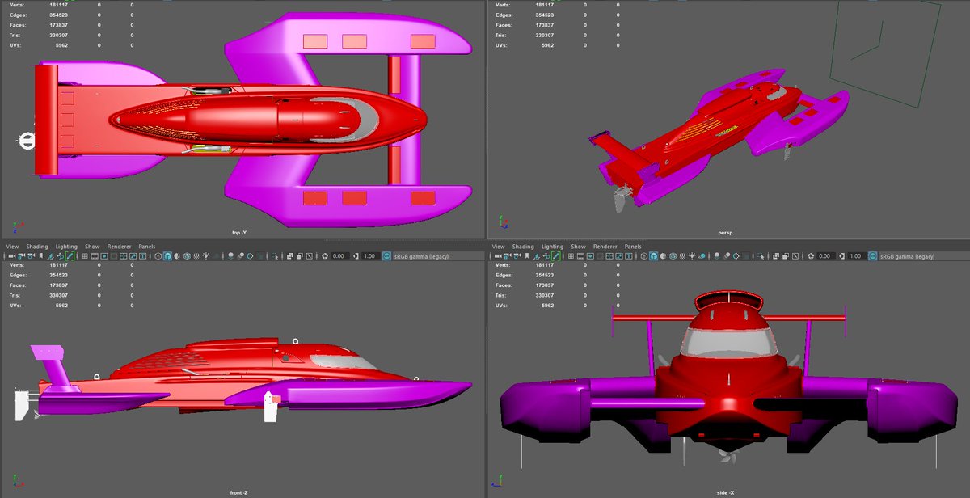Open the camera attributes icon

click(x=20, y=255)
